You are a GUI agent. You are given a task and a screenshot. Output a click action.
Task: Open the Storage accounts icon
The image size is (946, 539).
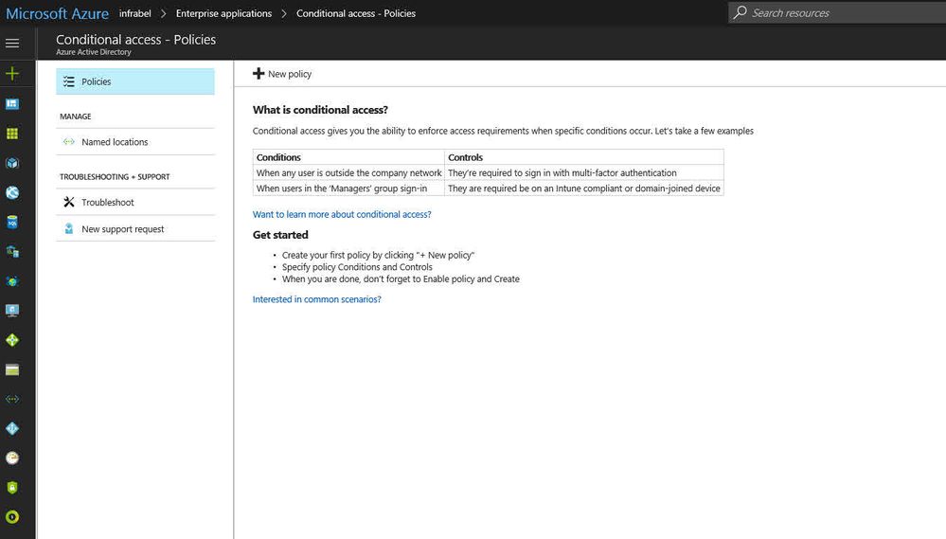[12, 370]
